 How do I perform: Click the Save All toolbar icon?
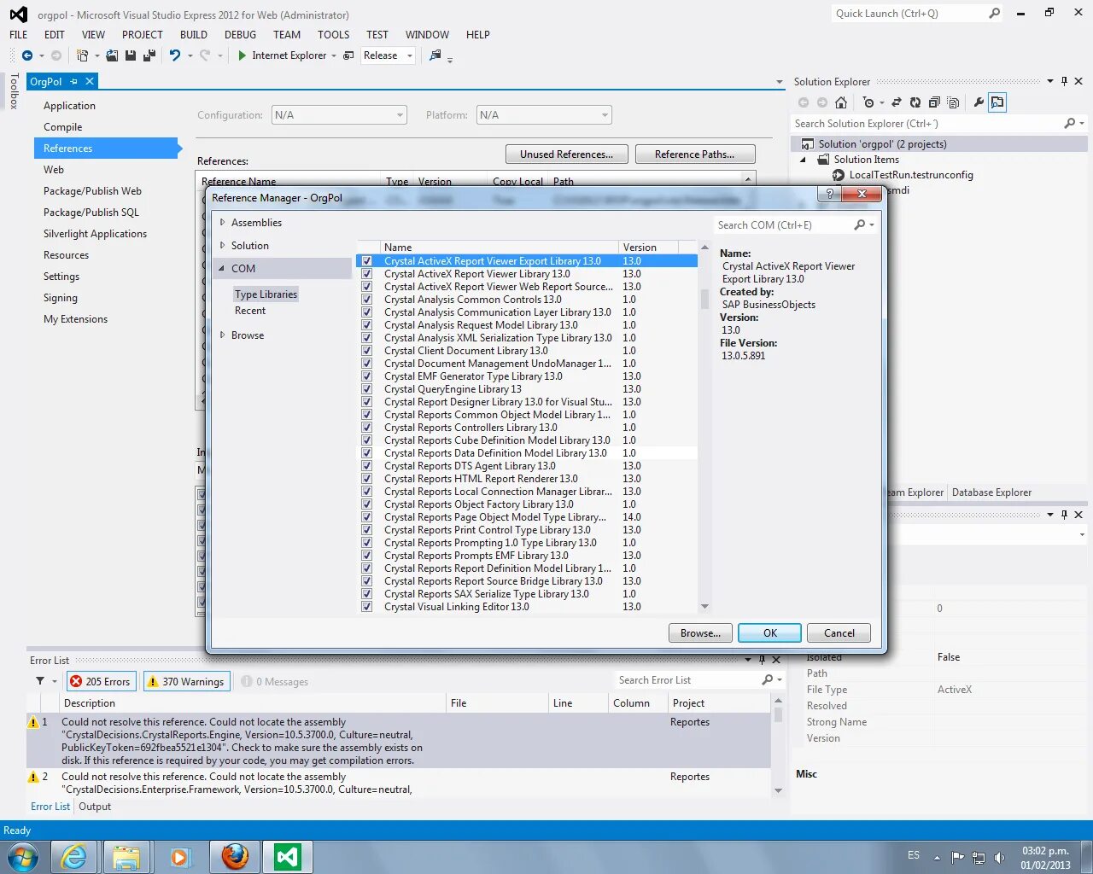pyautogui.click(x=149, y=55)
